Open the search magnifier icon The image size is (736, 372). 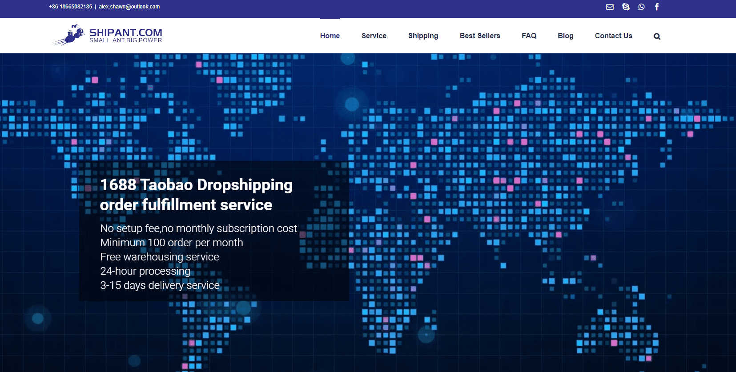coord(657,36)
